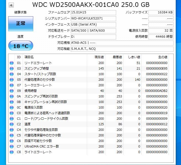Select the シークエラーレート attribute name

pos(38,85)
